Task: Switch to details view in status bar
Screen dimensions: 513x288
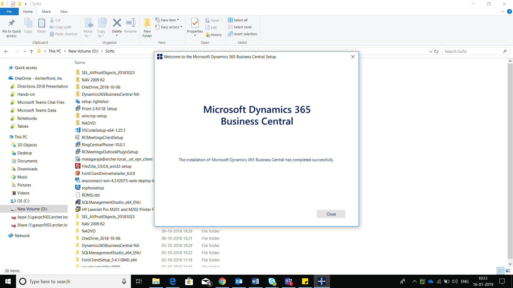Action: click(x=500, y=271)
